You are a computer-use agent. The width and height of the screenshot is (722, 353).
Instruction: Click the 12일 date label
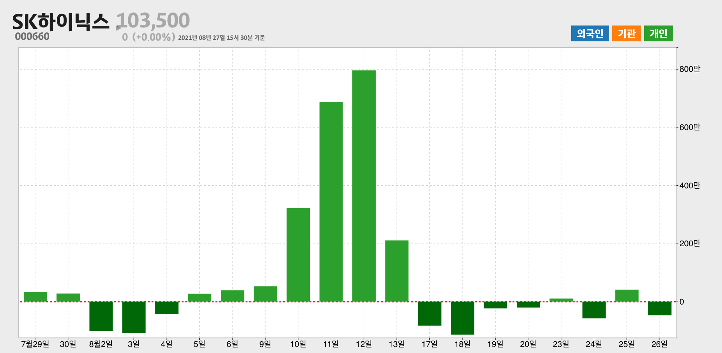coord(364,344)
